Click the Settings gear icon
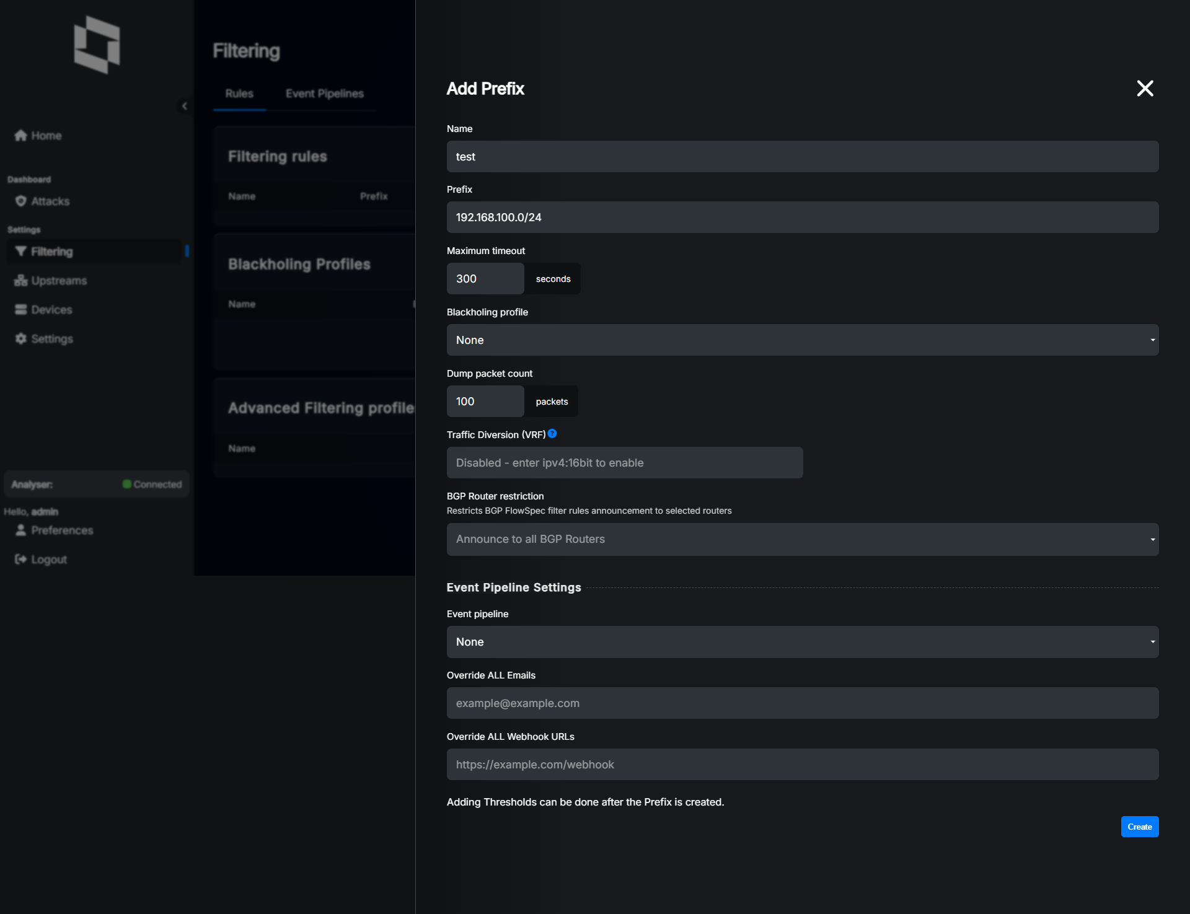The image size is (1190, 914). coord(20,339)
